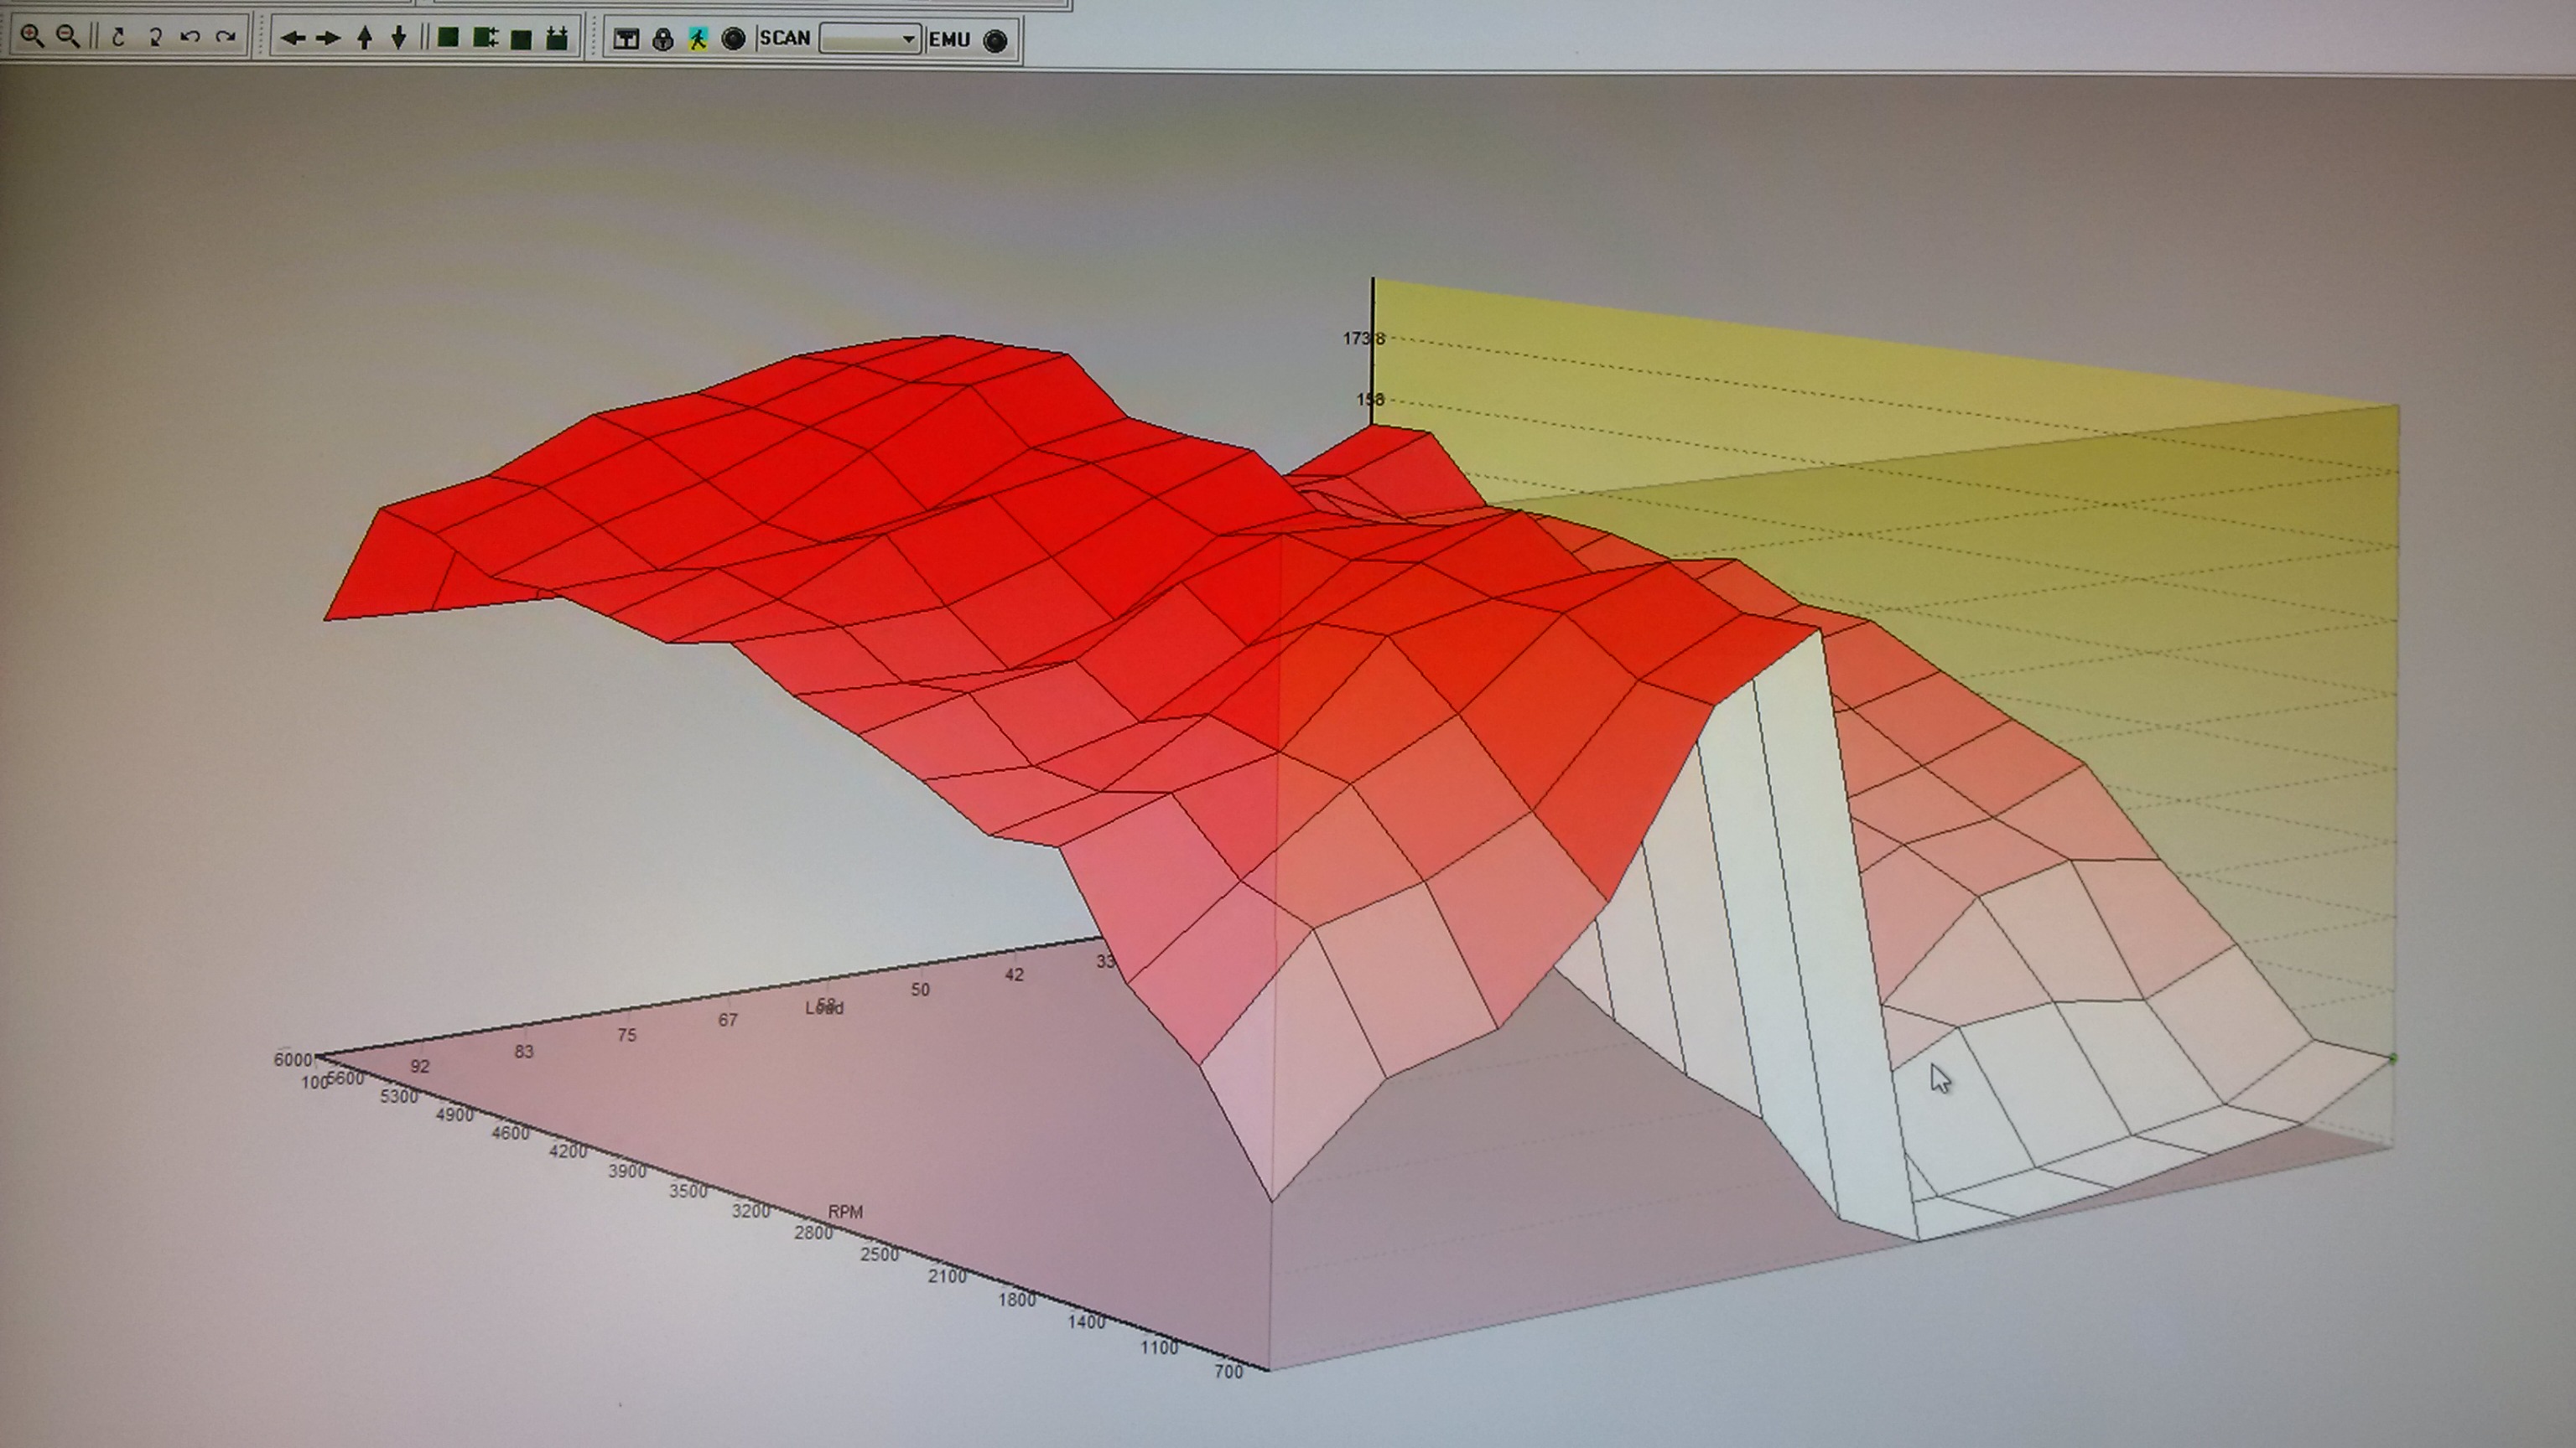Click the green square with side arrows
This screenshot has width=2576, height=1448.
[x=485, y=38]
